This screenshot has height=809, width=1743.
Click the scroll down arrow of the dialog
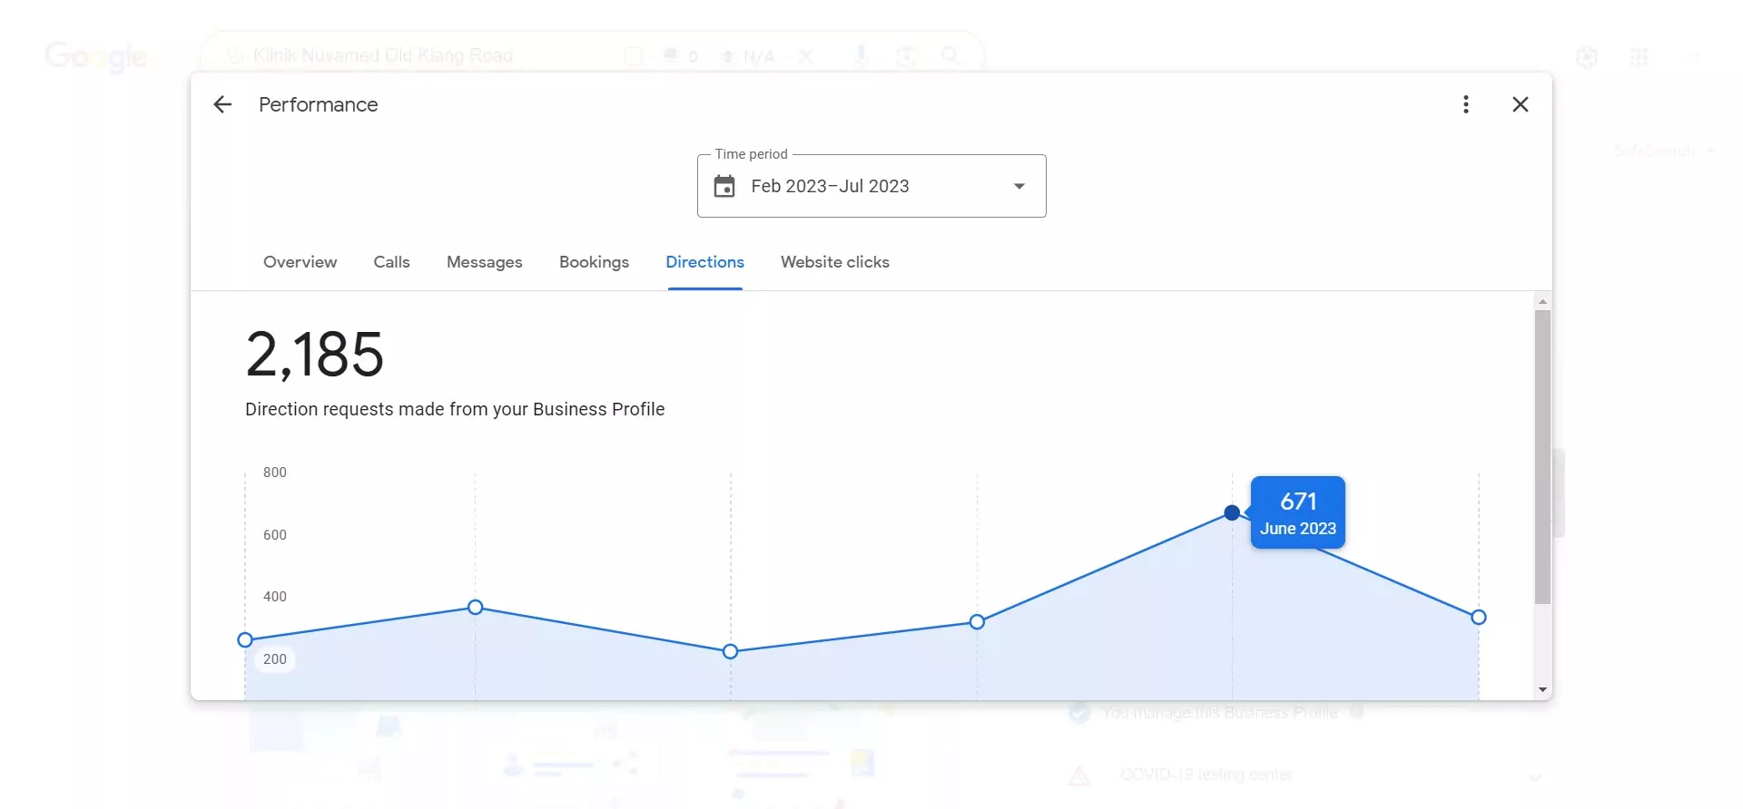click(1542, 690)
